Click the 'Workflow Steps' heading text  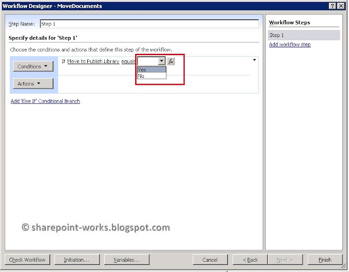[x=290, y=22]
